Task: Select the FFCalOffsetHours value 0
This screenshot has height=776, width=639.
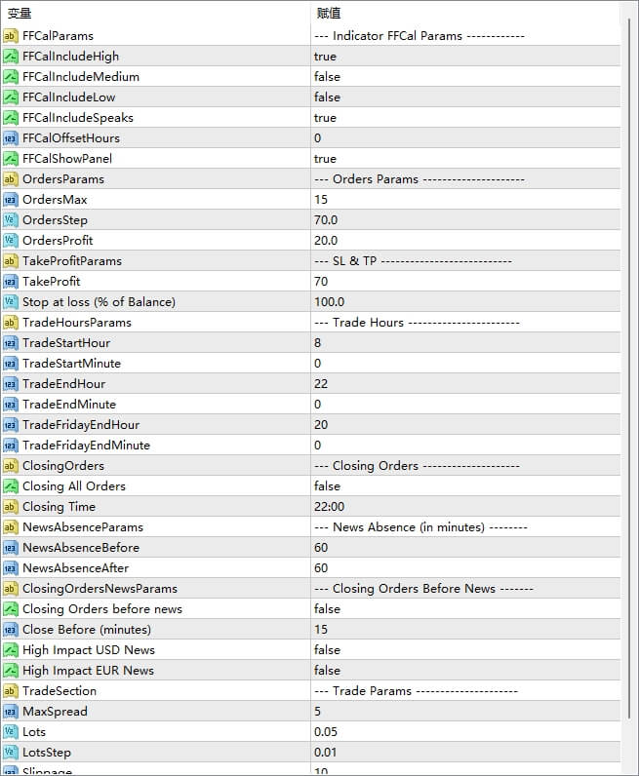Action: pyautogui.click(x=317, y=138)
